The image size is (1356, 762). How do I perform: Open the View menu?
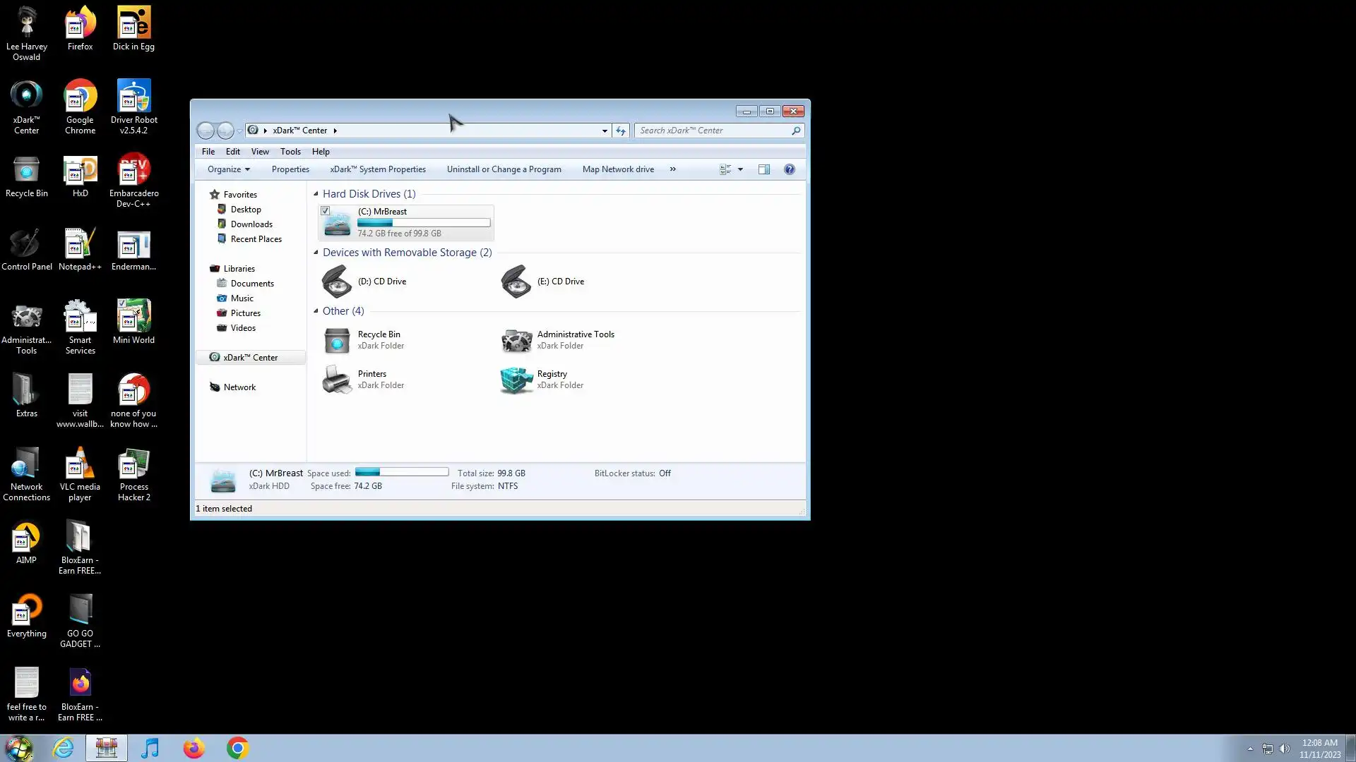pyautogui.click(x=260, y=152)
